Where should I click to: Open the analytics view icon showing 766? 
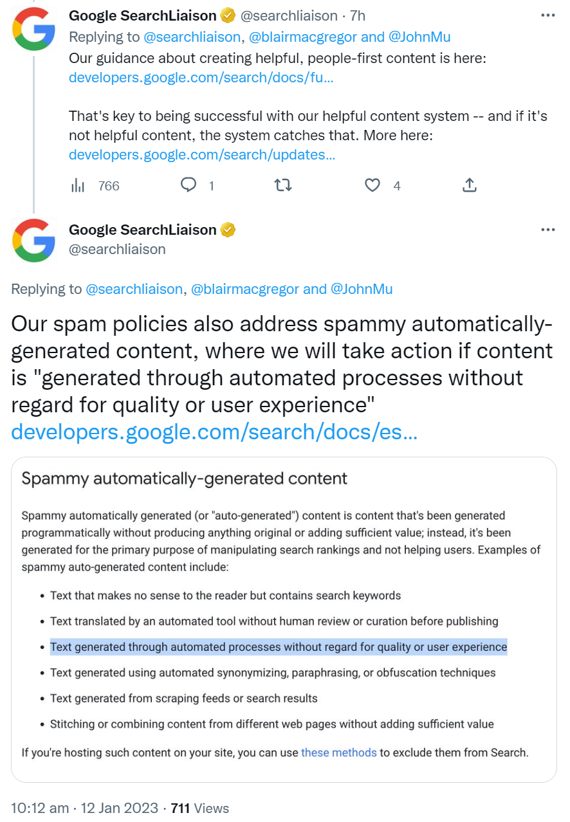pyautogui.click(x=78, y=186)
